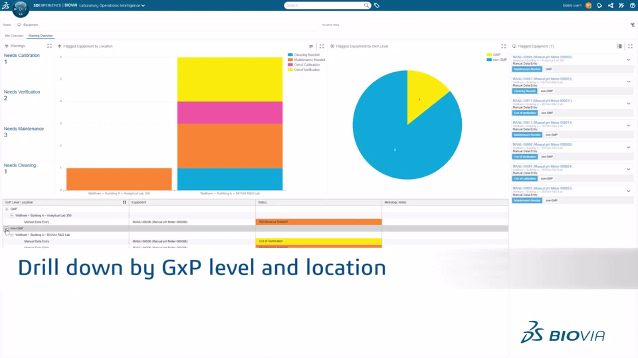Collapse the non-GMP tree row
The height and width of the screenshot is (358, 638).
(7, 228)
